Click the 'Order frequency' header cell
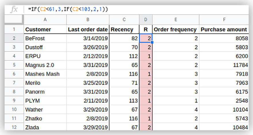253x135 pixels. point(175,29)
